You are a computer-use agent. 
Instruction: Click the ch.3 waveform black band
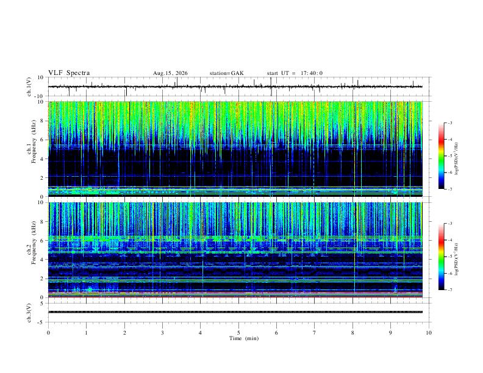coord(235,312)
